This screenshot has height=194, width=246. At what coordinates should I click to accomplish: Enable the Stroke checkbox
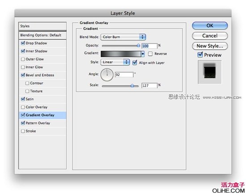pyautogui.click(x=23, y=131)
